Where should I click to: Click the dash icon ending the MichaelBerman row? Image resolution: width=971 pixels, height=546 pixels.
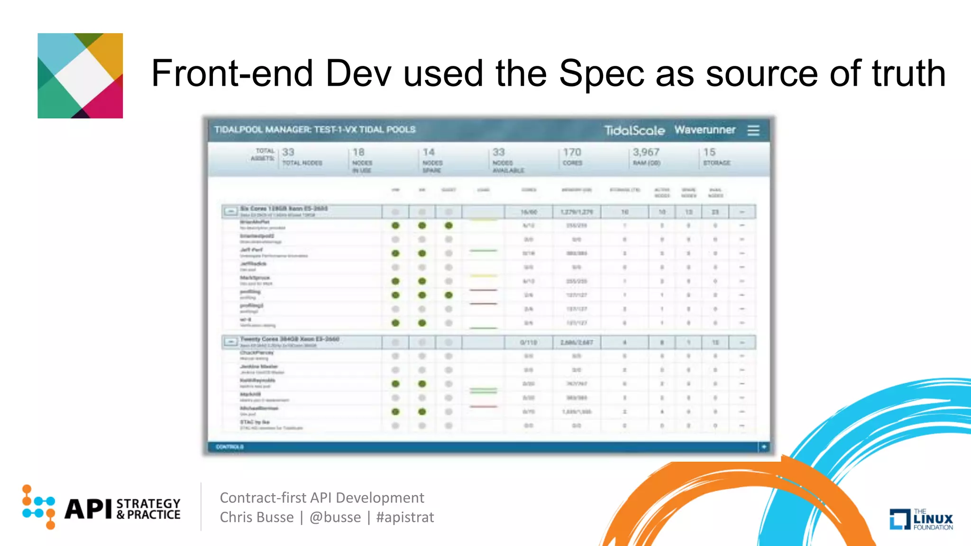[x=742, y=412]
